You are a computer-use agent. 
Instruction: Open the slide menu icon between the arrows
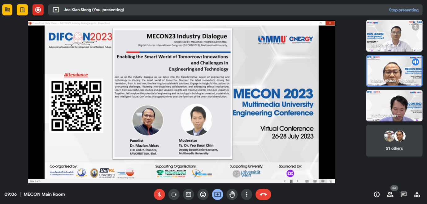coord(291,181)
